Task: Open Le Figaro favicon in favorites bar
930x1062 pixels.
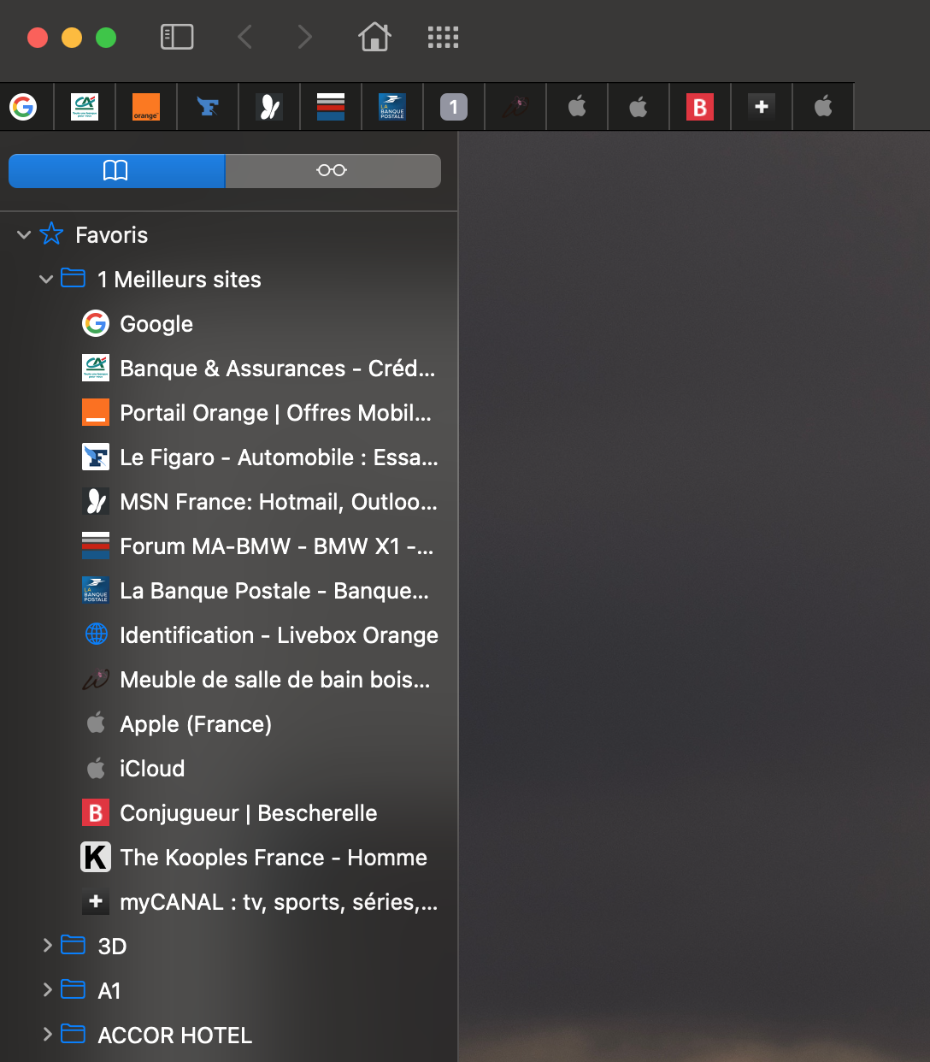Action: (x=208, y=107)
